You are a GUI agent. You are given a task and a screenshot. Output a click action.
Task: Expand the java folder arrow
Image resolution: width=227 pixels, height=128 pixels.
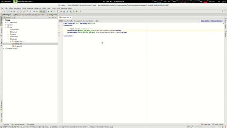click(6, 25)
